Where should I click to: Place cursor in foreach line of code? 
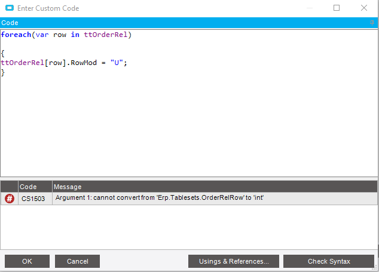tap(66, 35)
